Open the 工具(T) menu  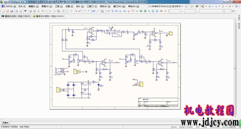pyautogui.click(x=92, y=6)
